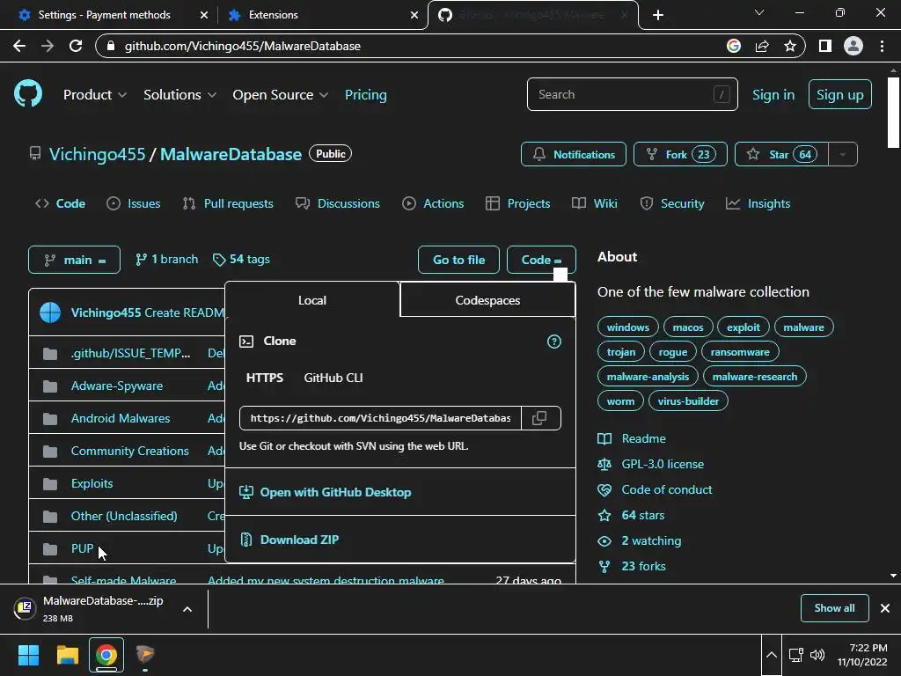901x676 pixels.
Task: Open the main branch selector
Action: [x=74, y=260]
